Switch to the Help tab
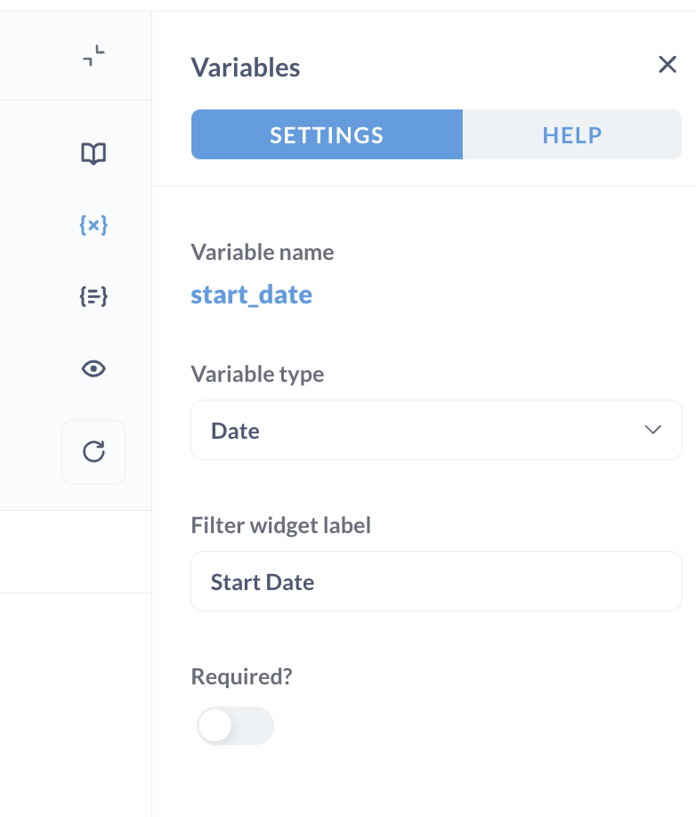Image resolution: width=696 pixels, height=817 pixels. [572, 134]
